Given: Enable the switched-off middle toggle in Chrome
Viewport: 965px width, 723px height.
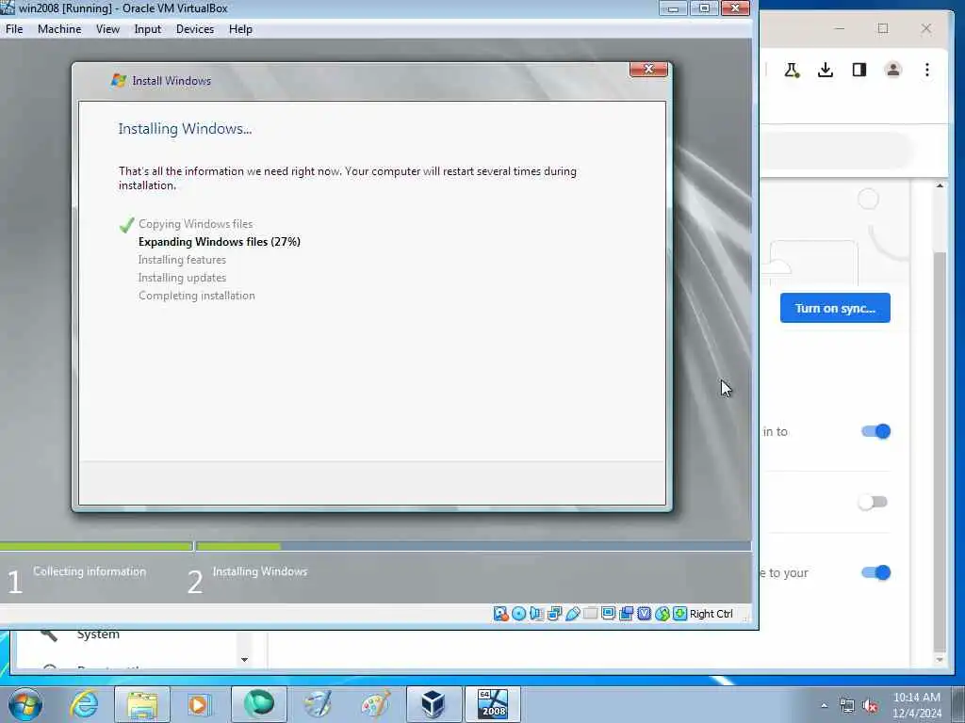Looking at the screenshot, I should [x=874, y=503].
